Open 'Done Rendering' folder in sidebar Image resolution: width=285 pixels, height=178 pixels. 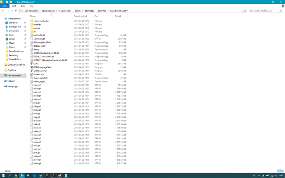coord(16,51)
